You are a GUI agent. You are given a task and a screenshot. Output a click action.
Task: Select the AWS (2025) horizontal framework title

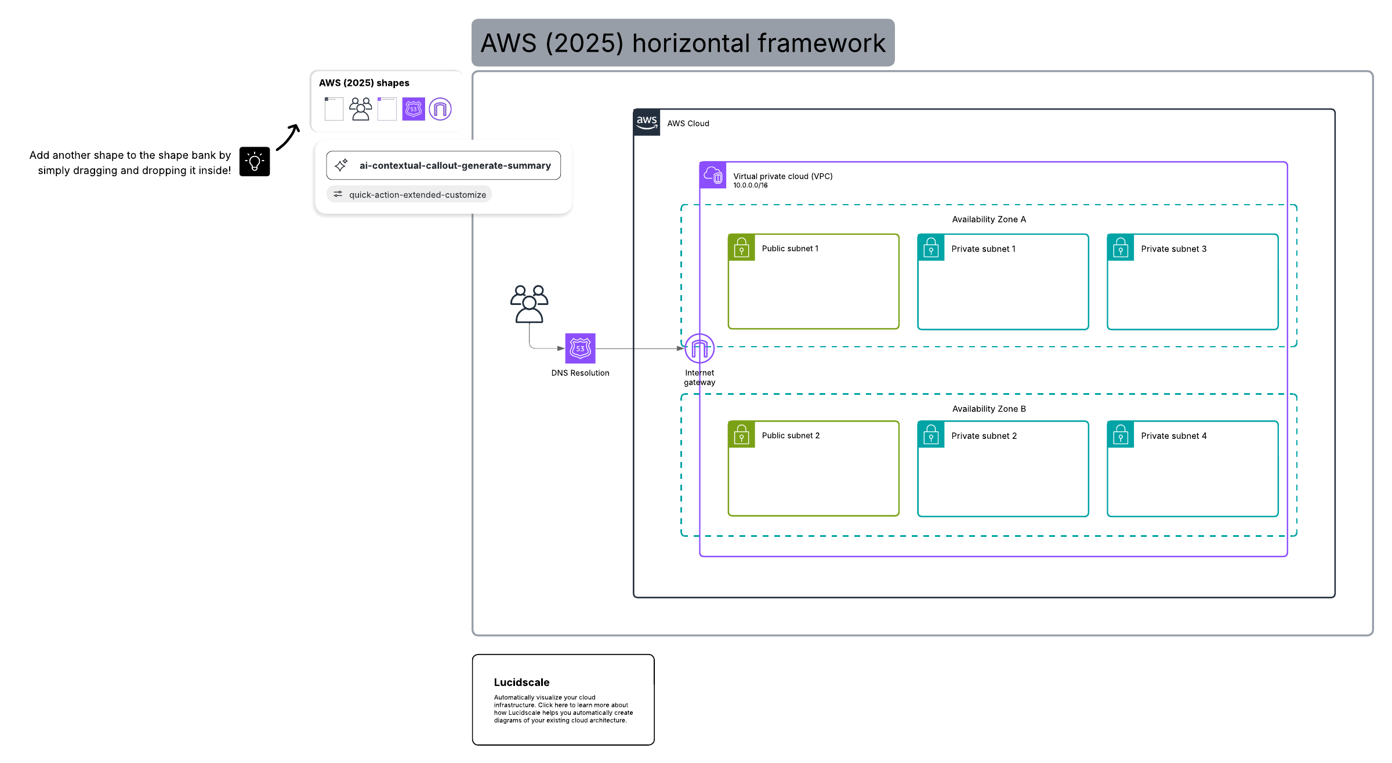click(x=683, y=43)
